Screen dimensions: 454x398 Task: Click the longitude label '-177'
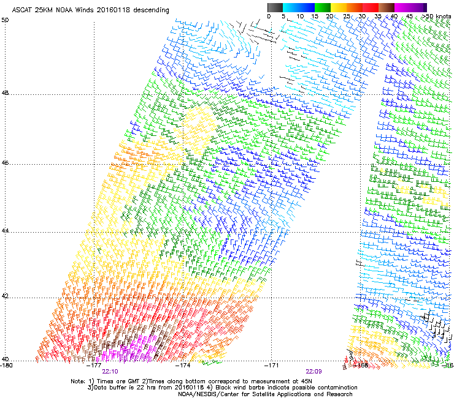94,365
